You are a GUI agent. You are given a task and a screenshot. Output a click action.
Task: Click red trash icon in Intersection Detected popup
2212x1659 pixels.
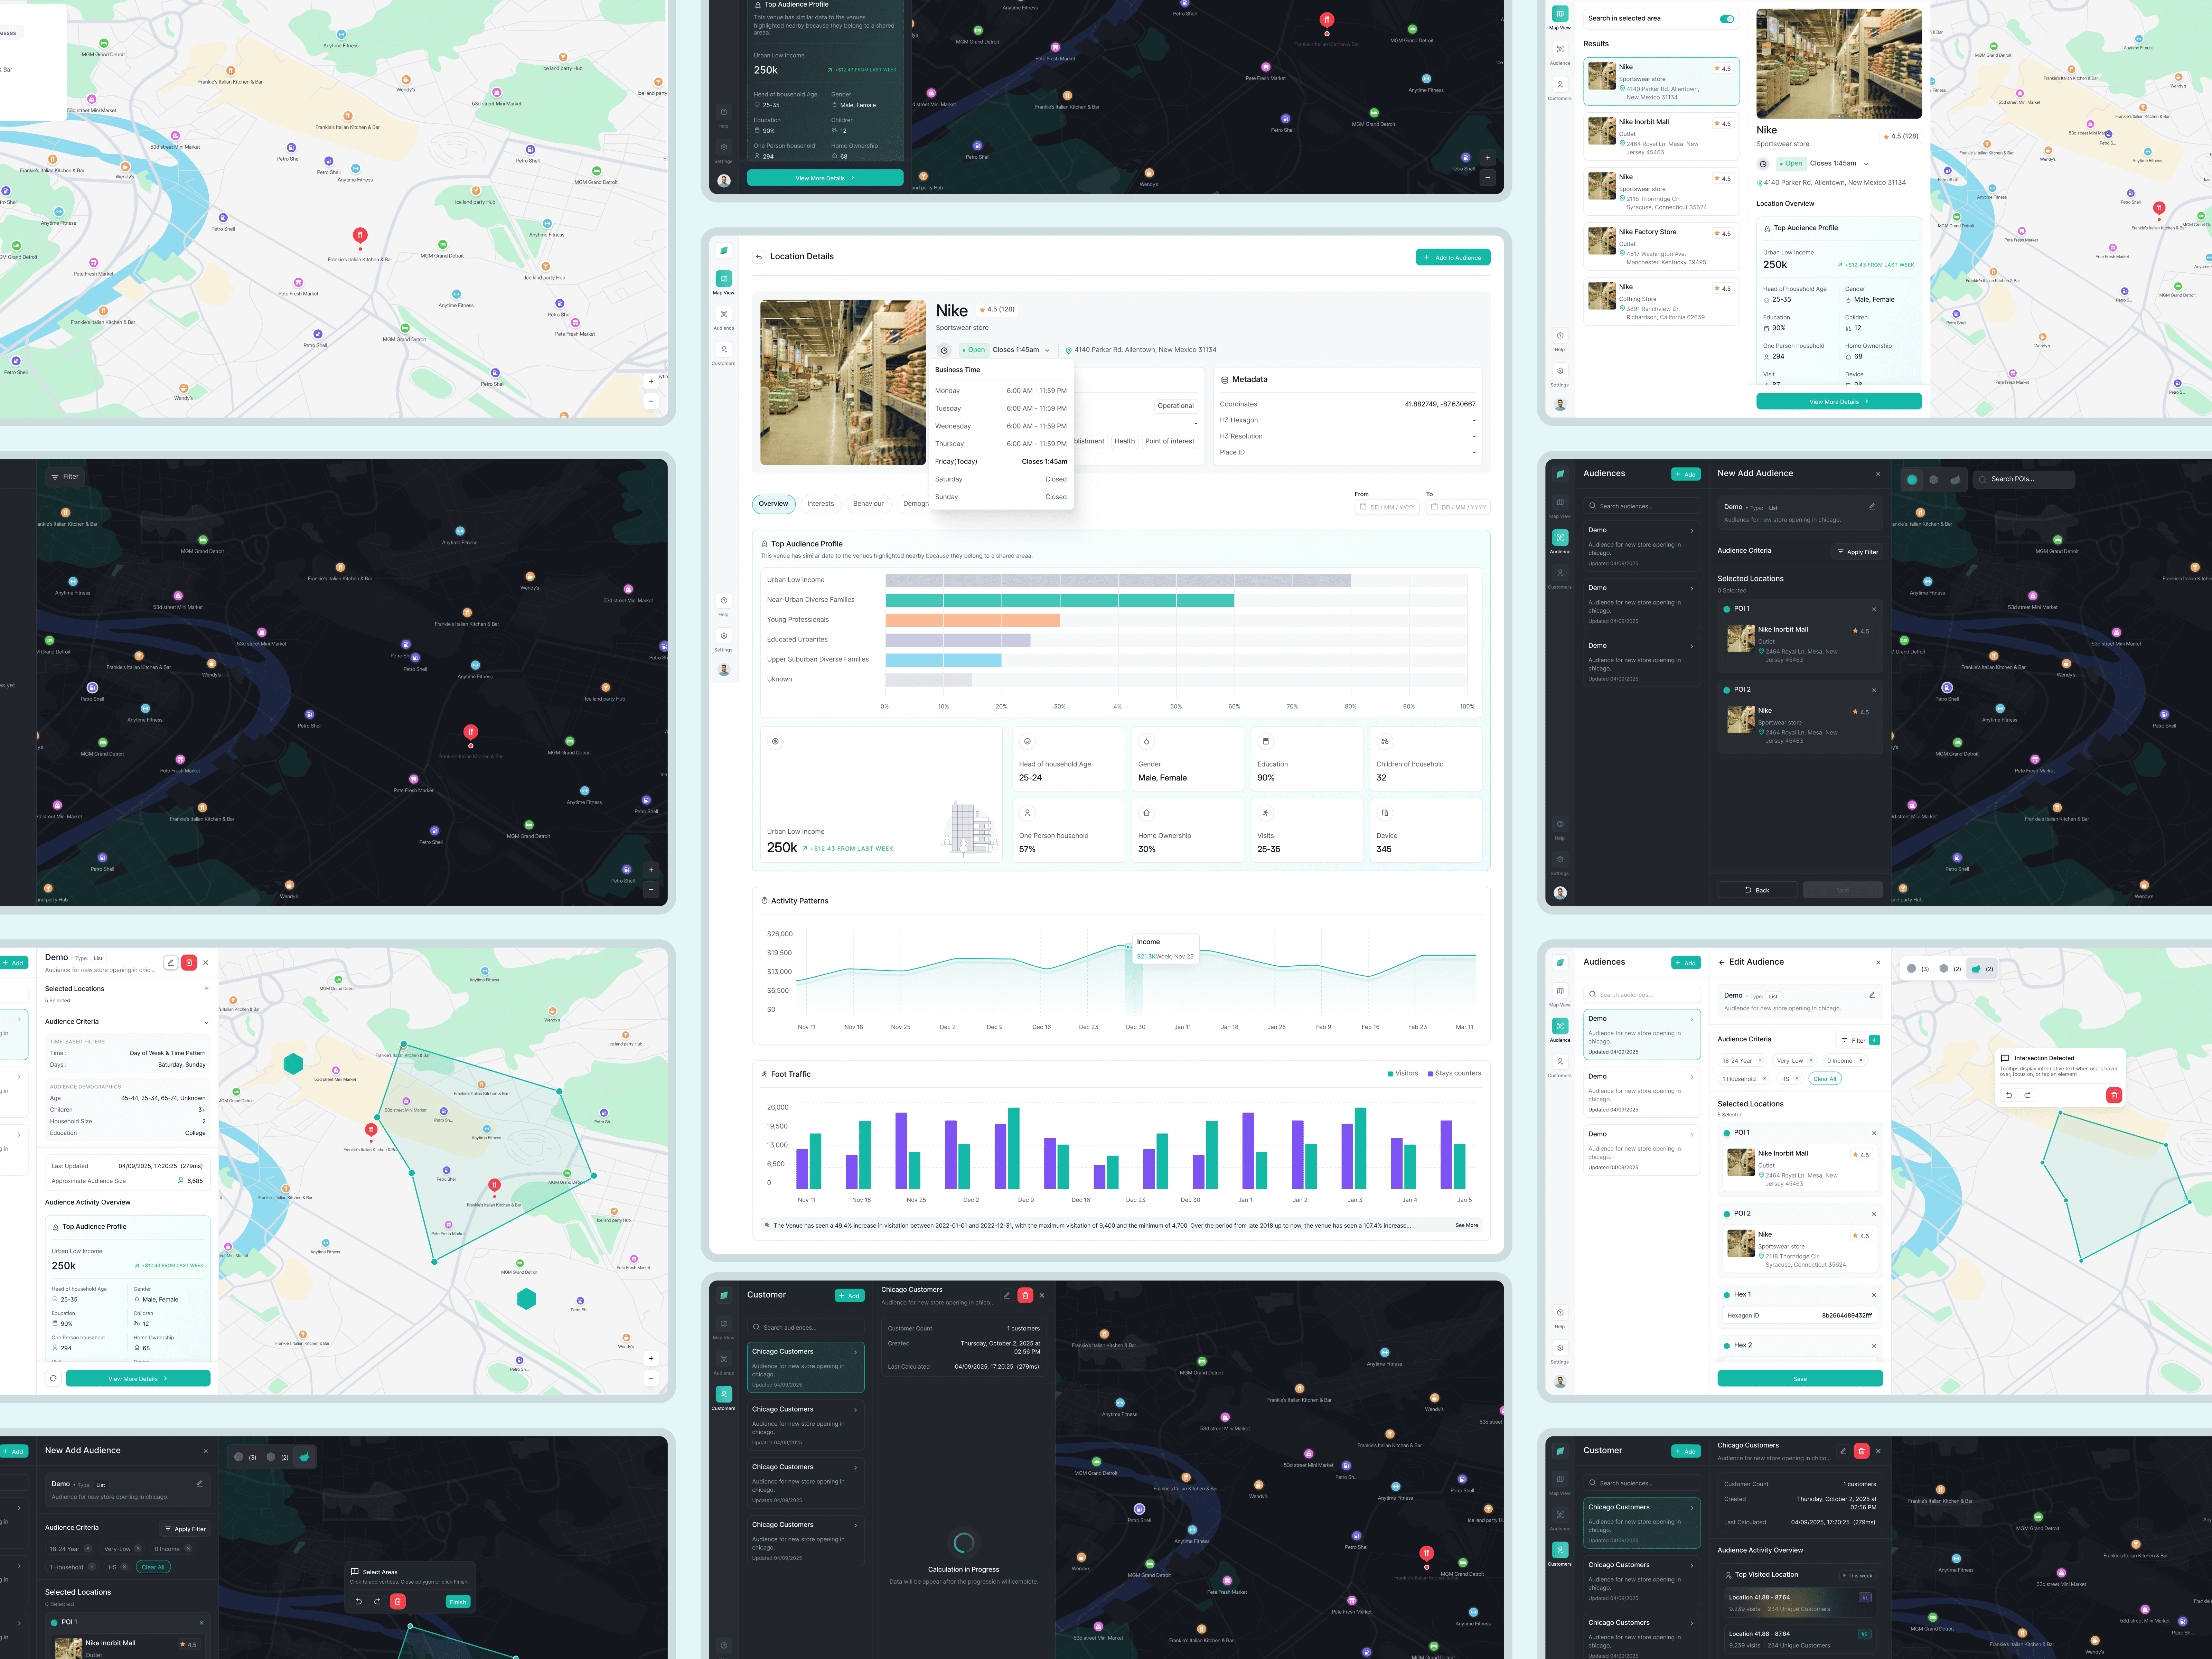(x=2113, y=1095)
